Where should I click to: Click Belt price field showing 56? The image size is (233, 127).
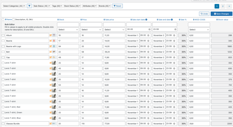91,52
